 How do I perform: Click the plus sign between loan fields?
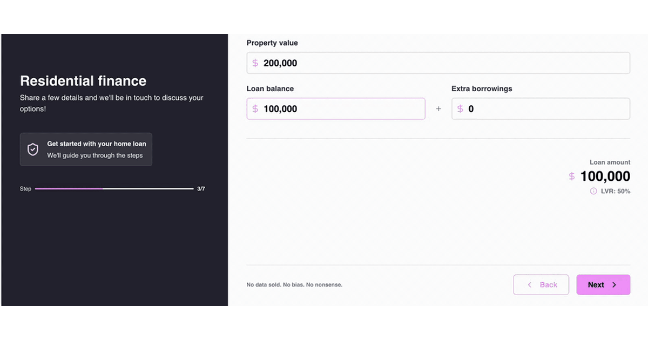pyautogui.click(x=438, y=109)
